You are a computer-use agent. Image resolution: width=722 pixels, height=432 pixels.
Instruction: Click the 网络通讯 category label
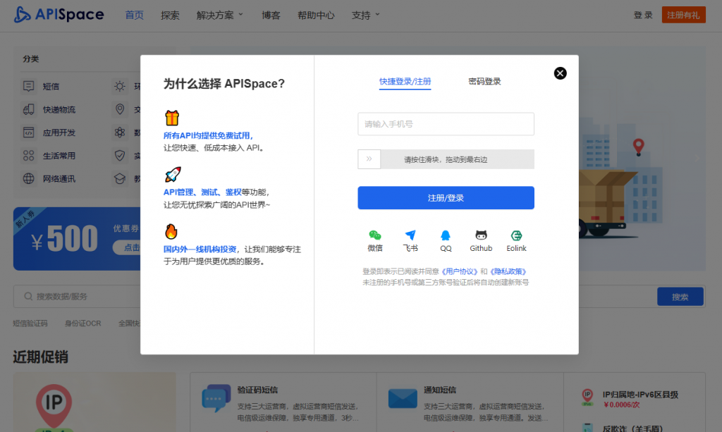[59, 179]
